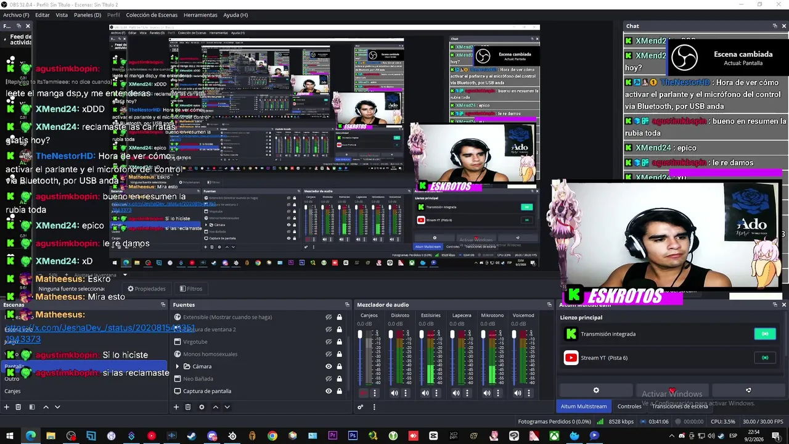This screenshot has height=444, width=789.
Task: Open advanced audio properties gears icon
Action: (x=361, y=407)
